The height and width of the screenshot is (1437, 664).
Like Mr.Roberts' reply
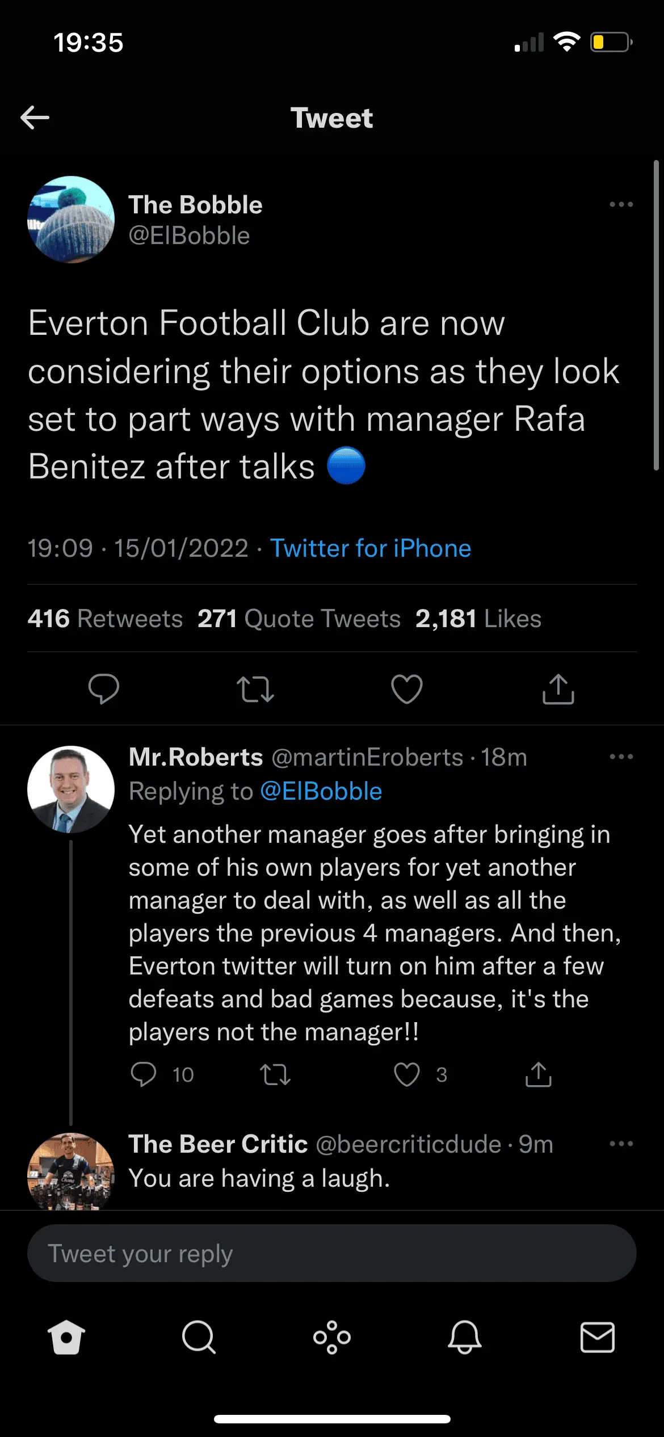click(407, 1074)
